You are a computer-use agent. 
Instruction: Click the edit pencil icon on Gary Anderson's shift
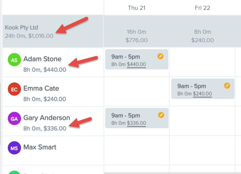click(x=161, y=115)
